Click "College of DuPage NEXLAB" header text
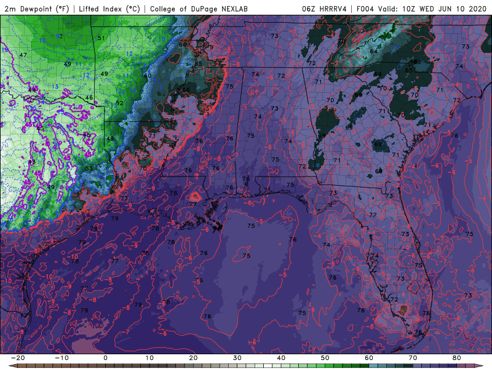This screenshot has height=369, width=492. [x=199, y=9]
